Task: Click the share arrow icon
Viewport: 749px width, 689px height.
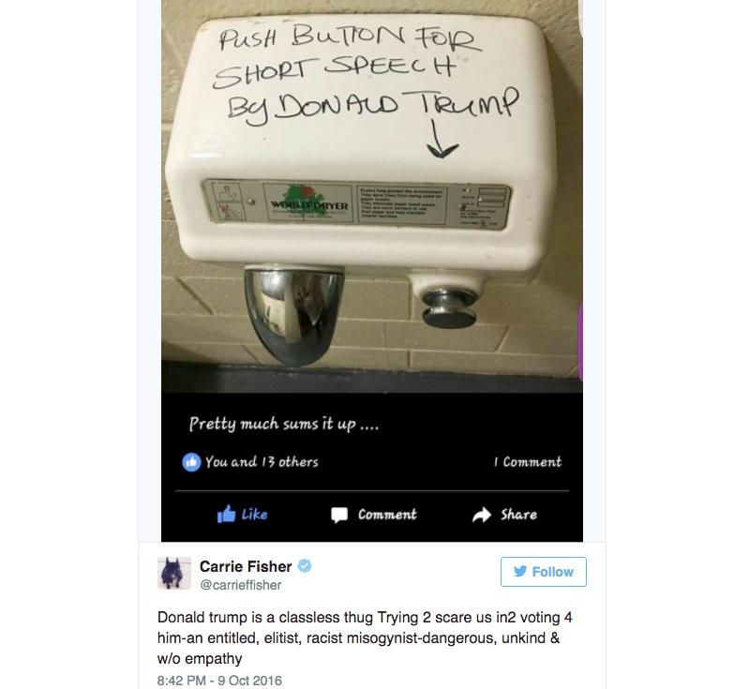Action: [x=482, y=515]
